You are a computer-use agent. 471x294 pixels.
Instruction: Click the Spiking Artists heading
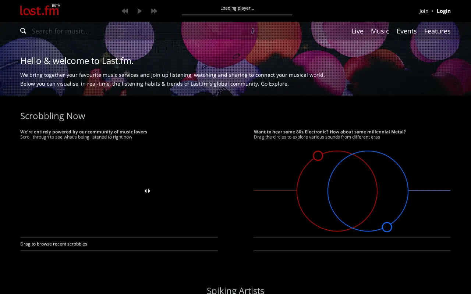[x=235, y=290]
